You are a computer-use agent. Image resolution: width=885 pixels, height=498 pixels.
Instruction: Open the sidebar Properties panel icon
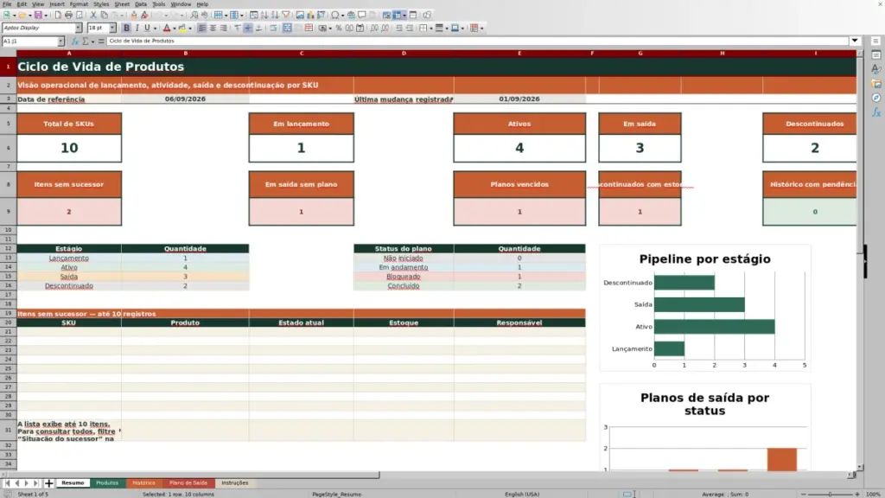876,54
